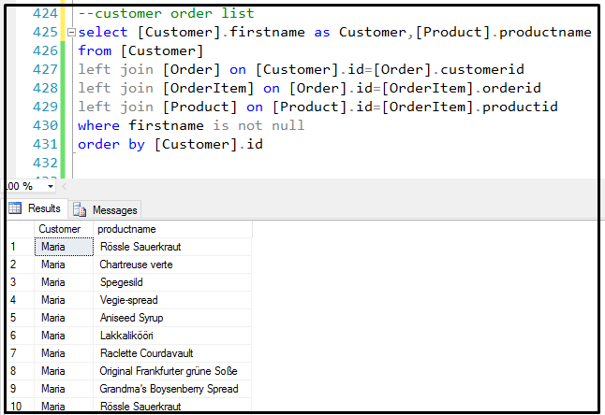The height and width of the screenshot is (415, 605).
Task: Collapse the select statement outline box
Action: 71,33
